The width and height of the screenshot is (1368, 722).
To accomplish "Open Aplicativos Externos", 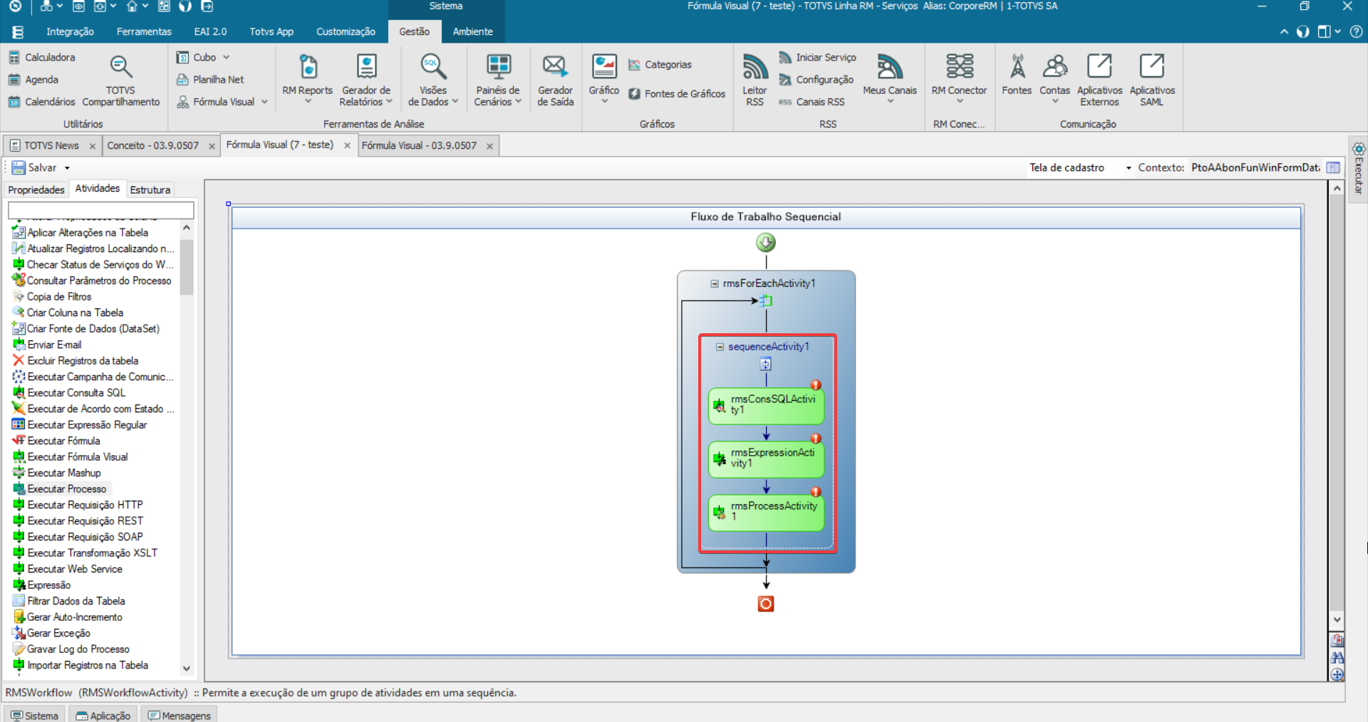I will click(1099, 80).
